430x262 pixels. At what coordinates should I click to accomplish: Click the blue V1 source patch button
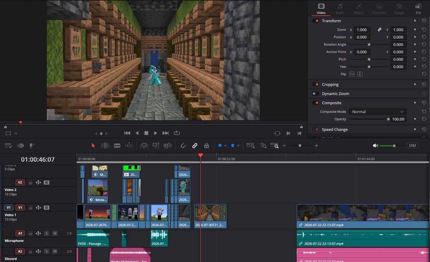pos(9,207)
